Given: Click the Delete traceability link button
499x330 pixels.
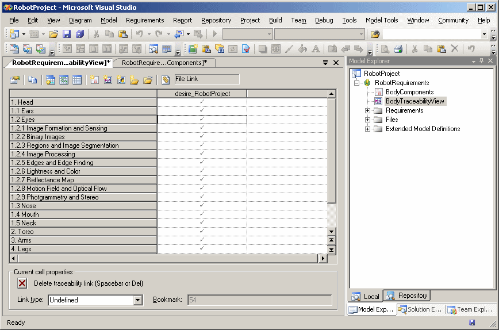Looking at the screenshot, I should coord(22,283).
